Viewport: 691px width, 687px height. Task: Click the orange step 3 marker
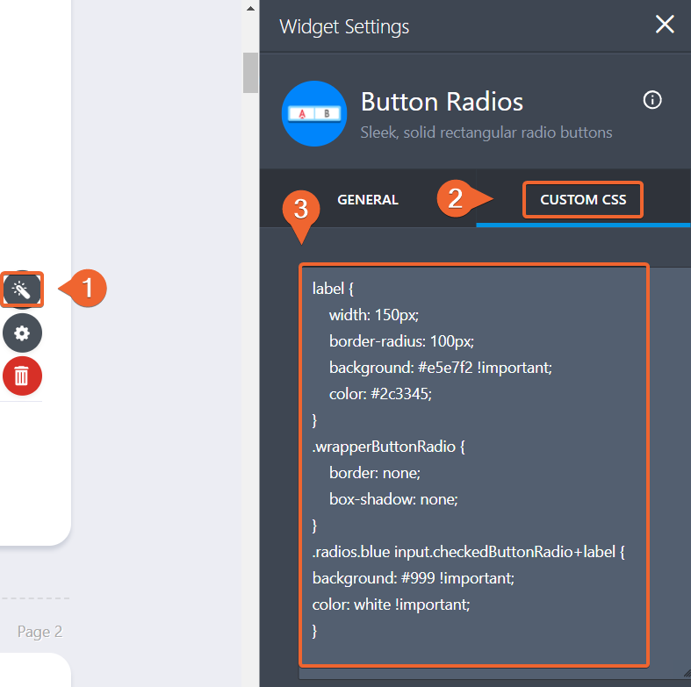(300, 211)
